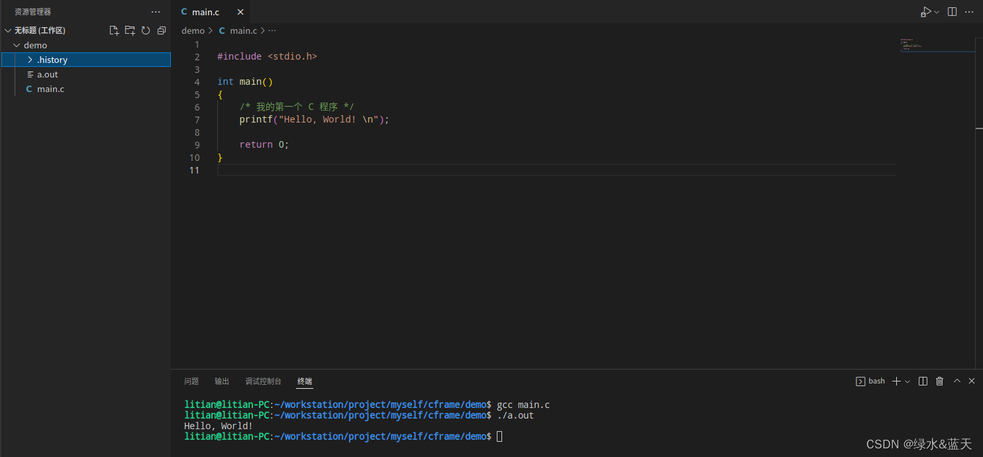
Task: Click 'int main()' on line 4
Action: tap(245, 82)
